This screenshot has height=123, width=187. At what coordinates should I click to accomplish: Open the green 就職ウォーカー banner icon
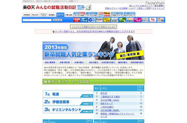122,20
